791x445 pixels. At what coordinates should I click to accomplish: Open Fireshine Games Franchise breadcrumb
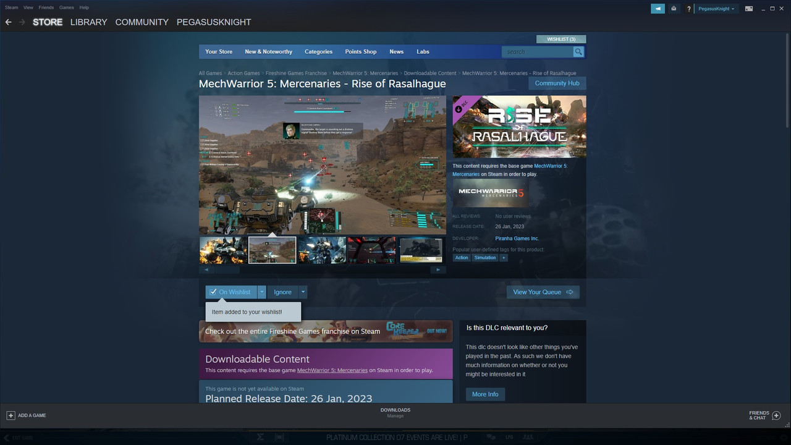tap(296, 74)
